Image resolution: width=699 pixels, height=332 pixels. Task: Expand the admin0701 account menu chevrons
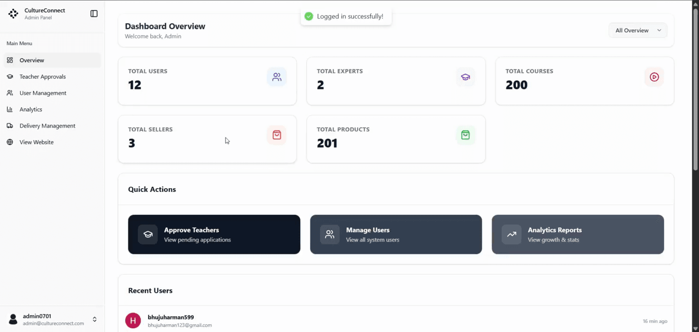[x=95, y=319]
